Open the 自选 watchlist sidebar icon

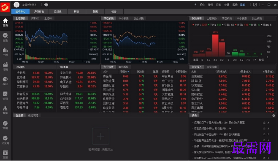tap(5, 37)
